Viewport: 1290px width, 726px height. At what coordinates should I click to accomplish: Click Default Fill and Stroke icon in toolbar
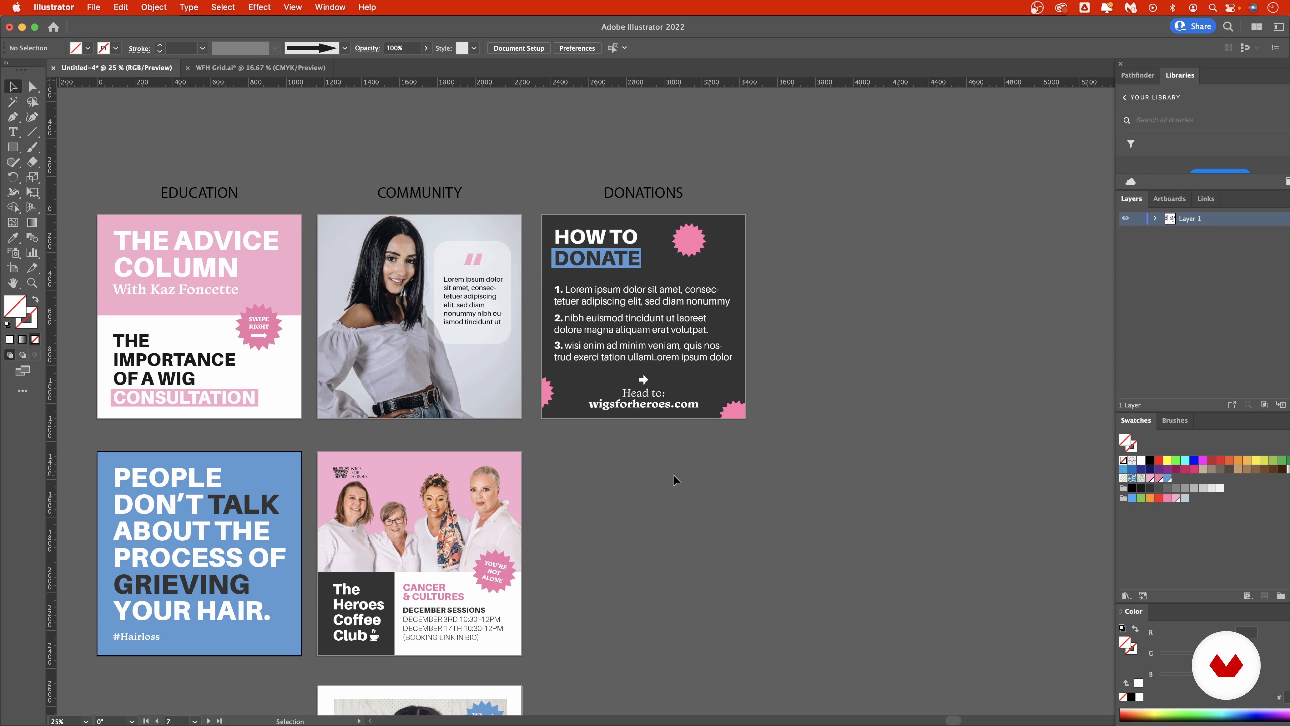point(7,325)
